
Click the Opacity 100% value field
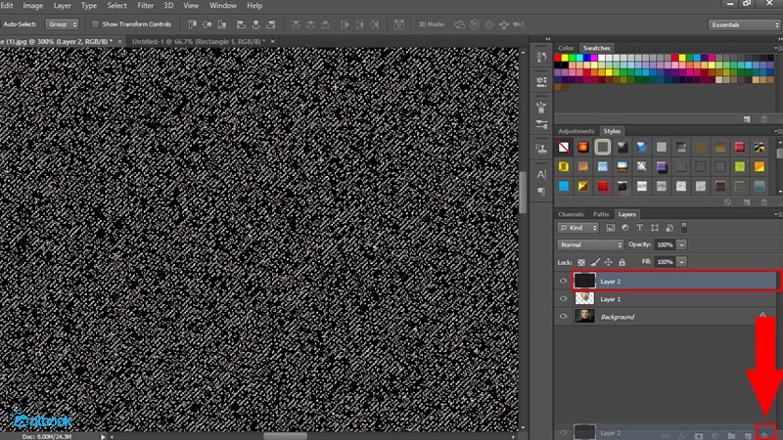666,244
